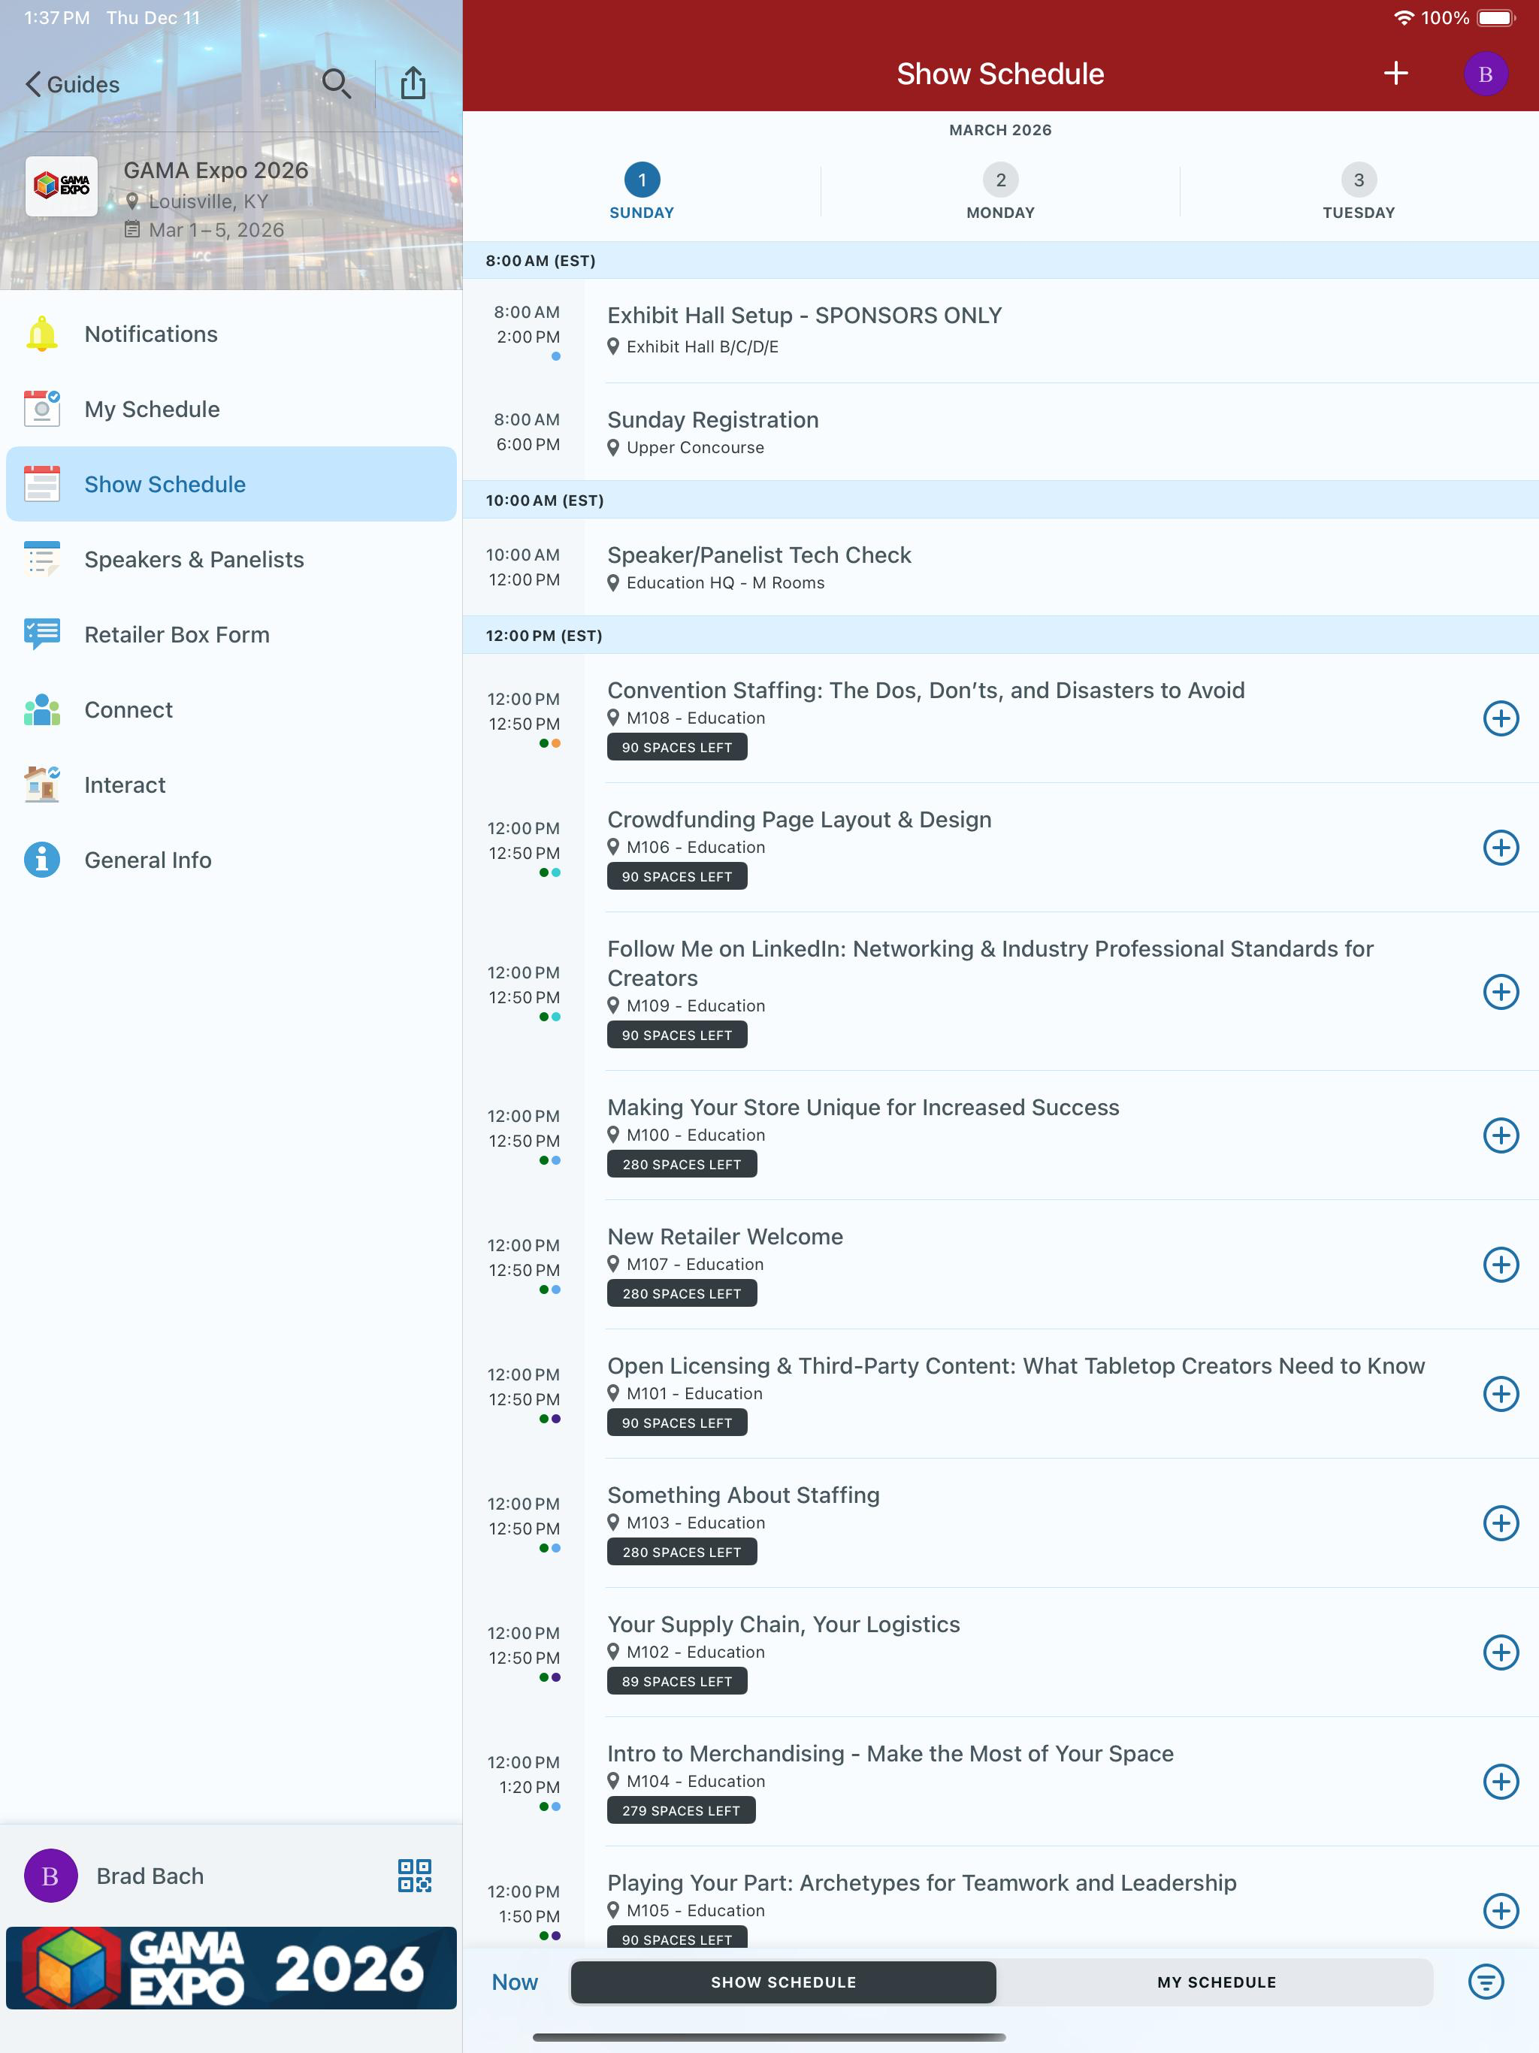Viewport: 1539px width, 2053px height.
Task: Open My Schedule in sidebar
Action: pos(231,410)
